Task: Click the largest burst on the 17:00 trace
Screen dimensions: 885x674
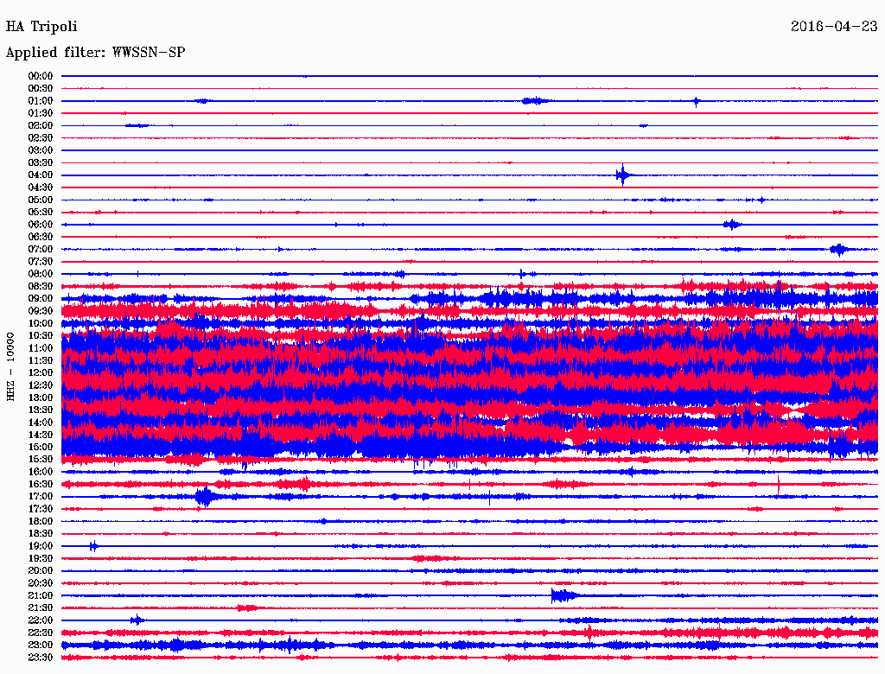Action: point(206,497)
